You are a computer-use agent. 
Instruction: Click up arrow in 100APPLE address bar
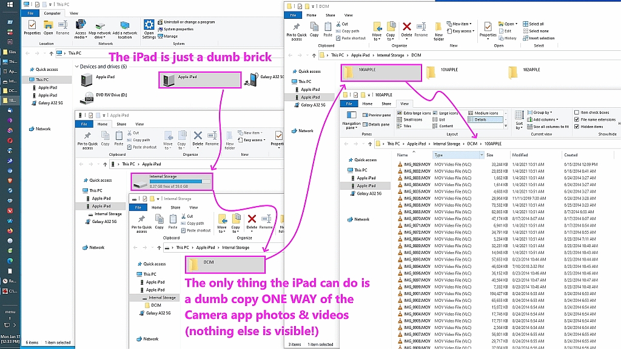click(x=370, y=144)
